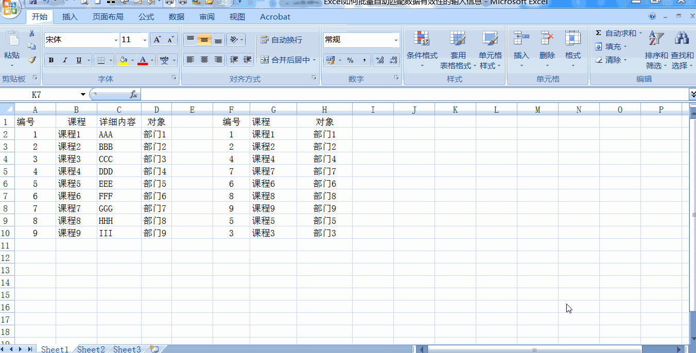Apply comma style number format
Viewport: 696px width, 353px height.
click(x=364, y=60)
